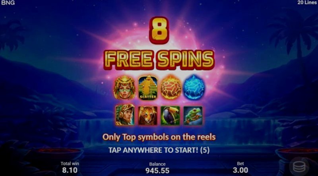Click the 20 Lines indicator
Image resolution: width=318 pixels, height=176 pixels.
(x=307, y=3)
